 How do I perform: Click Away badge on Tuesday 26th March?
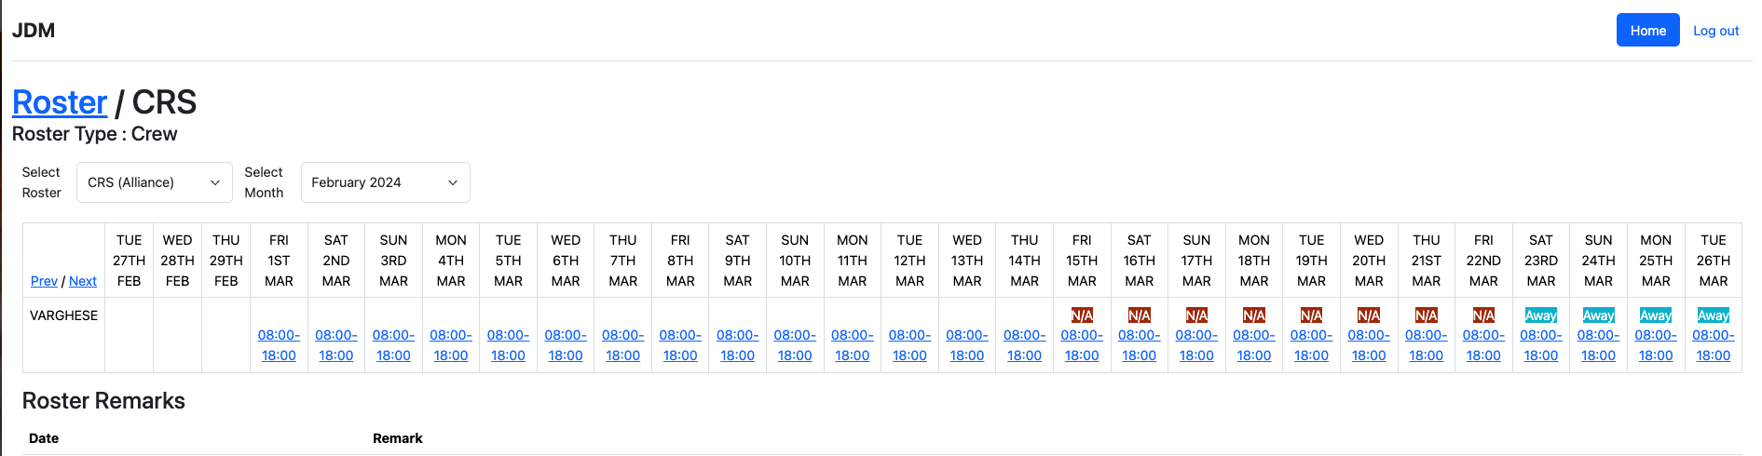click(1713, 315)
